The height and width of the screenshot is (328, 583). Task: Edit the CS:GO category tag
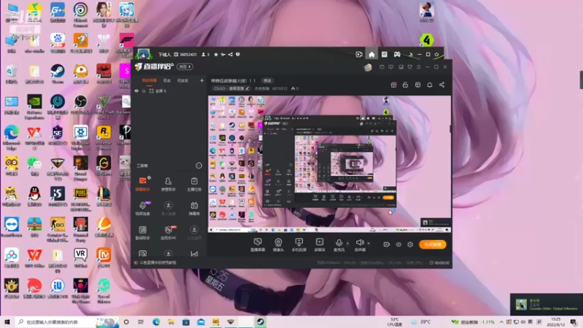231,88
